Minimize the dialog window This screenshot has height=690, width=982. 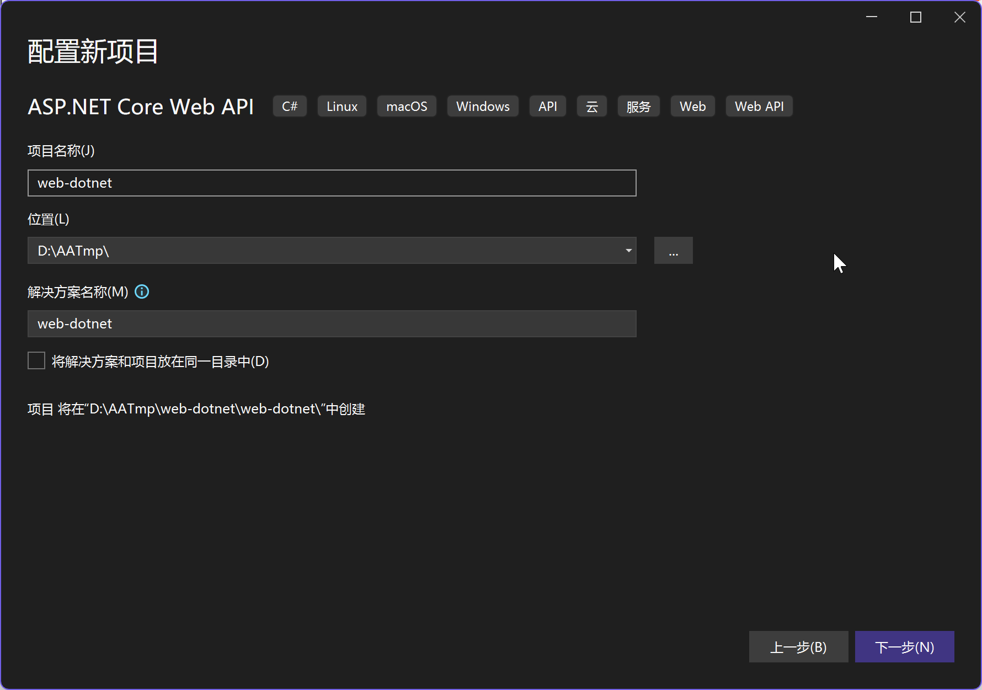click(872, 17)
